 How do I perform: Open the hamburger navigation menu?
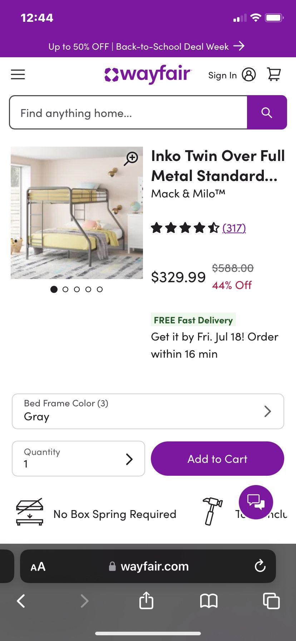[18, 74]
